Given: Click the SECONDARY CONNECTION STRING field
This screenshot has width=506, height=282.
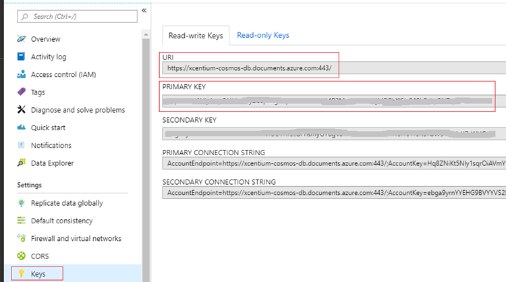Looking at the screenshot, I should tap(334, 193).
